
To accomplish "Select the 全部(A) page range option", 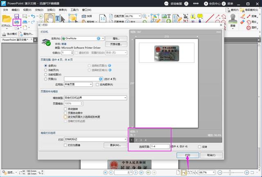I will tap(46, 65).
